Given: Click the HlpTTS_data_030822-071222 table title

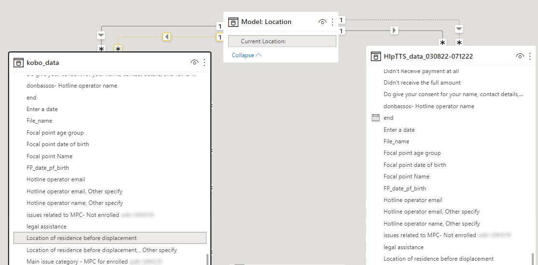Looking at the screenshot, I should pos(428,56).
